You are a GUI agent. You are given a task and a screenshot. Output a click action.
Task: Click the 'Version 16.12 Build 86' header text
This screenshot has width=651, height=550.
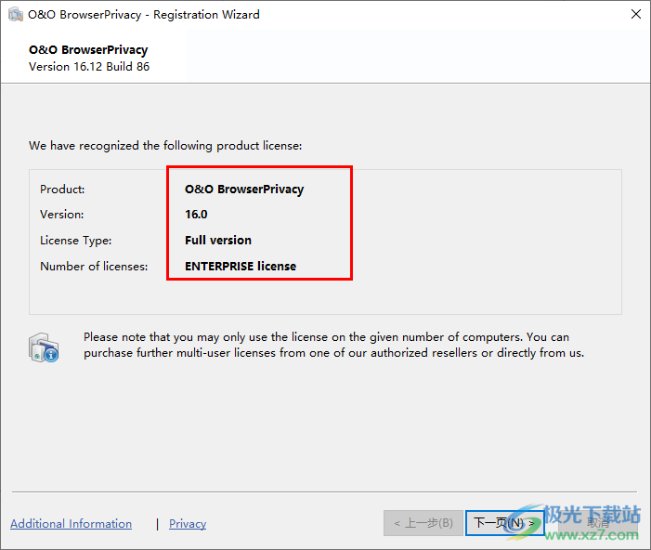[89, 67]
